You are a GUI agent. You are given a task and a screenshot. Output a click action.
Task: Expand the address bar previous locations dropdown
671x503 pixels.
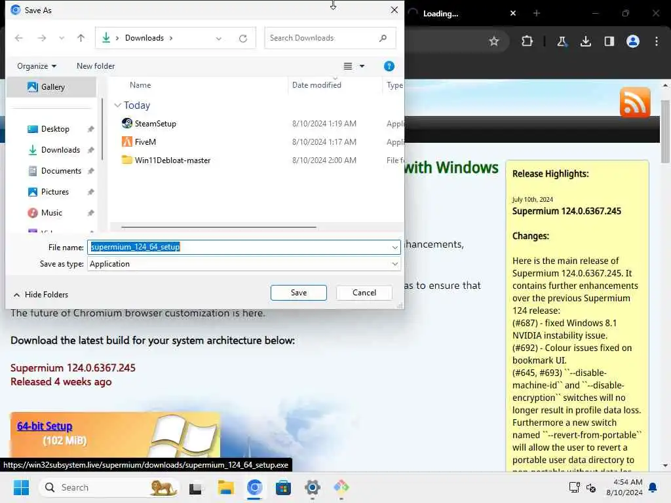(x=219, y=39)
